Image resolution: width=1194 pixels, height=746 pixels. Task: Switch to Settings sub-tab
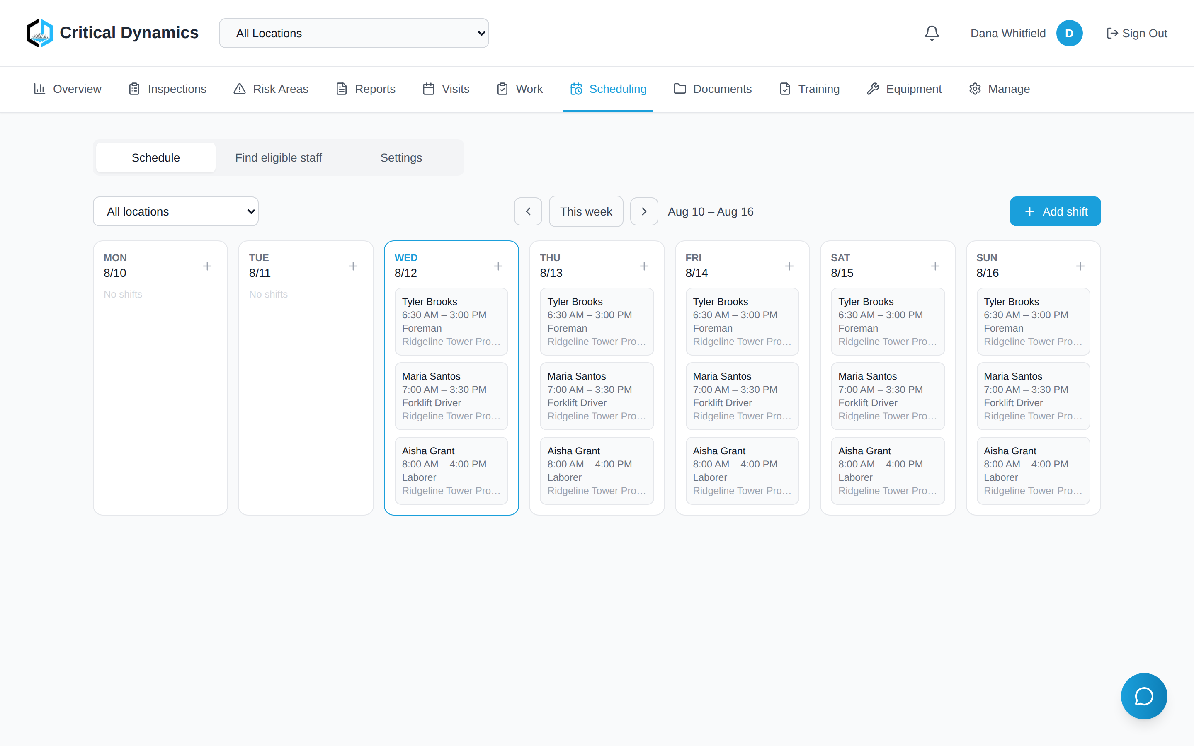click(401, 158)
